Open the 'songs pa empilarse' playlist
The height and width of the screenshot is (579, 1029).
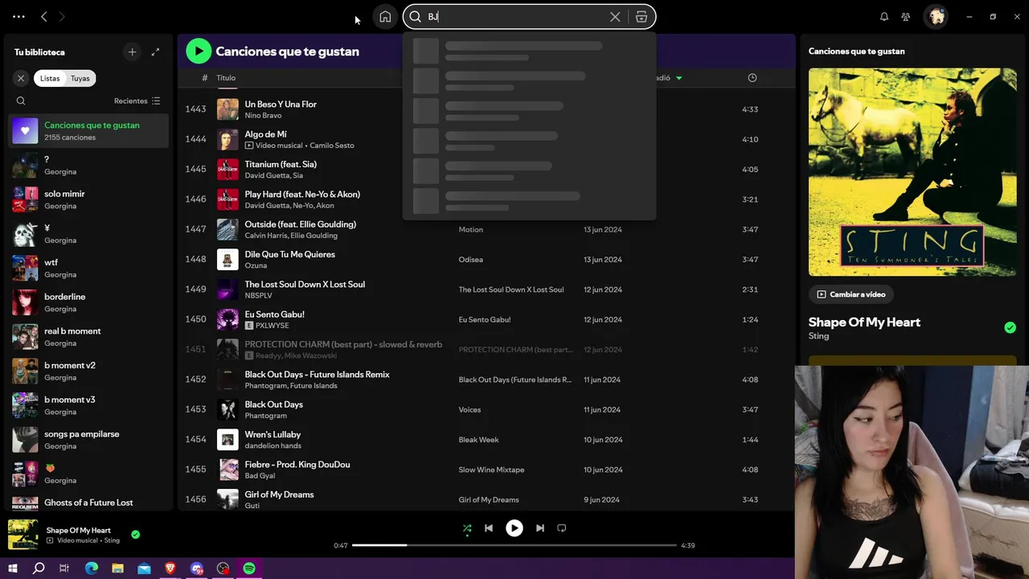tap(88, 440)
